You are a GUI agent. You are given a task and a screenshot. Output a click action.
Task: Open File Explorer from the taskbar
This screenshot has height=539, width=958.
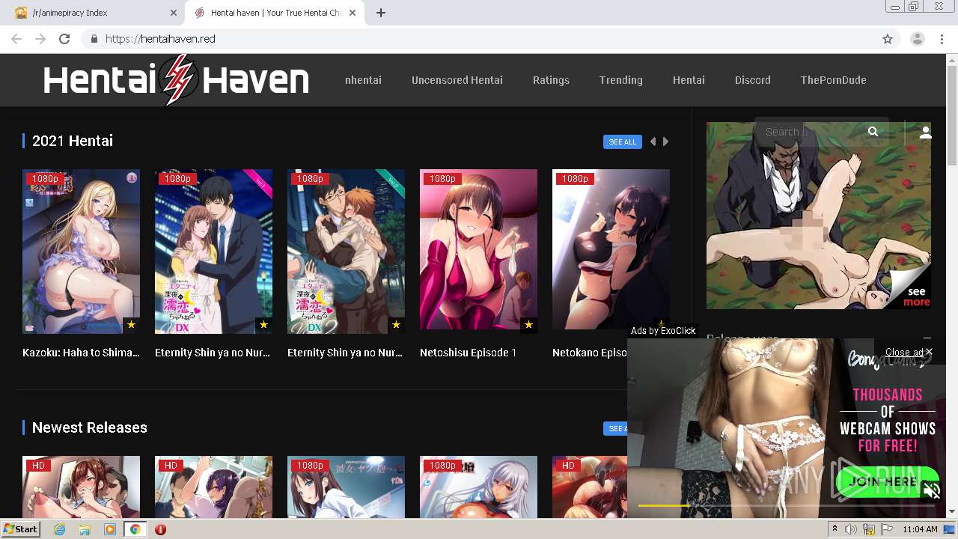(x=85, y=529)
